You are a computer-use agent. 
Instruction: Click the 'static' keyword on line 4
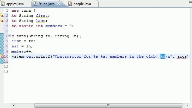pos(26,26)
